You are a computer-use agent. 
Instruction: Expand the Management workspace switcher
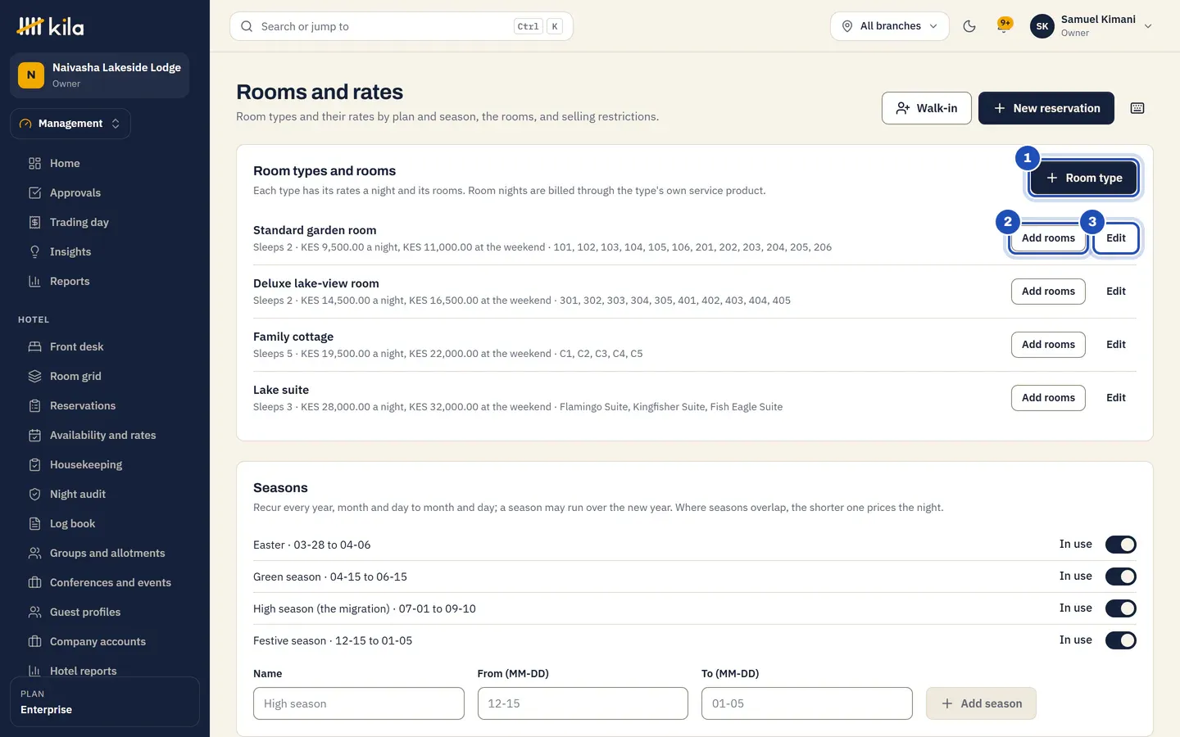point(70,124)
